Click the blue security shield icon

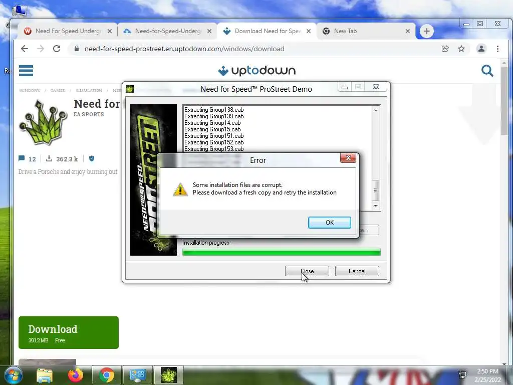coord(92,158)
